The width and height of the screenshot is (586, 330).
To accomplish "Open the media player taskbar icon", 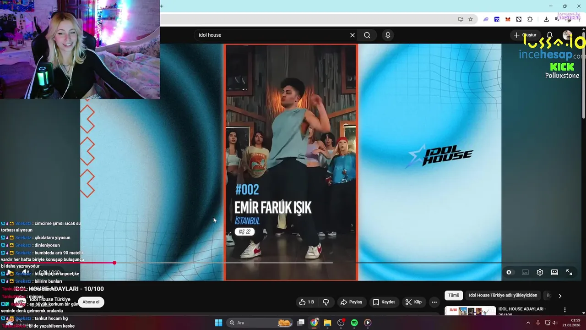I will pos(367,323).
